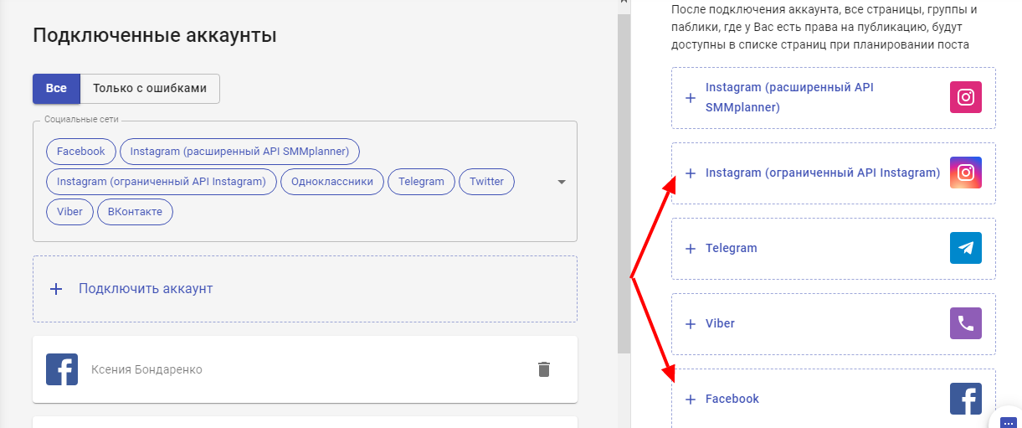The height and width of the screenshot is (428, 1022).
Task: Click the Telegram paper plane icon
Action: (x=965, y=248)
